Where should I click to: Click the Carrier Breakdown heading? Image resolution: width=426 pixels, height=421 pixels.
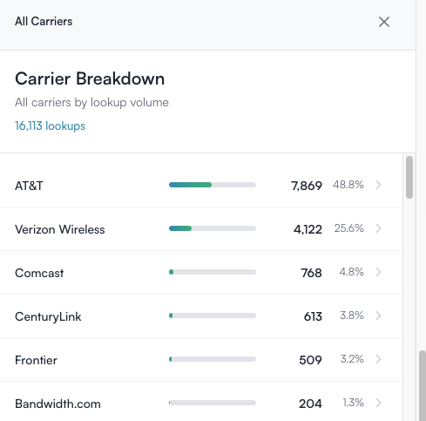[90, 78]
